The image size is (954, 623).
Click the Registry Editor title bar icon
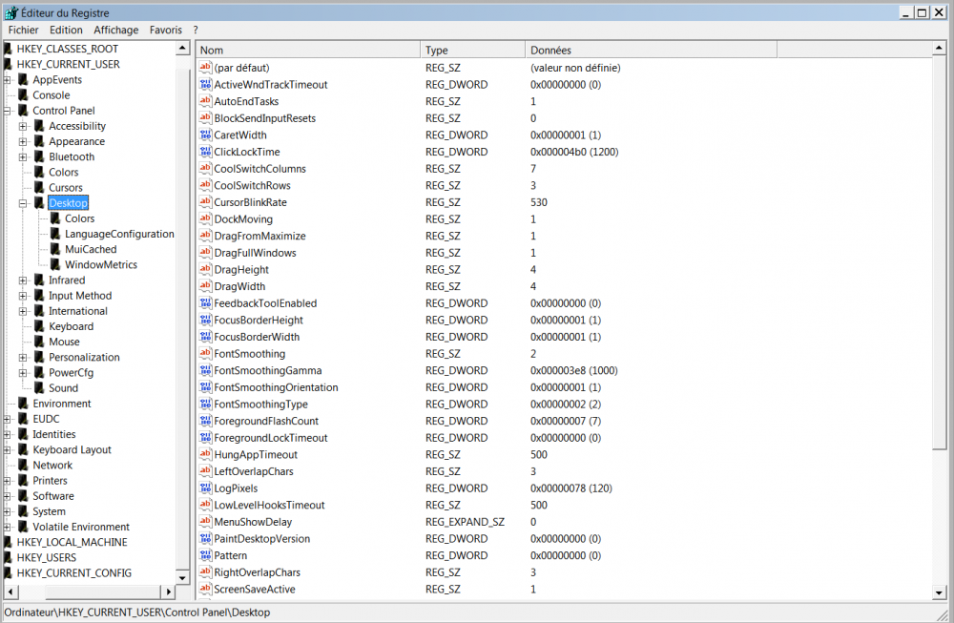click(x=10, y=12)
